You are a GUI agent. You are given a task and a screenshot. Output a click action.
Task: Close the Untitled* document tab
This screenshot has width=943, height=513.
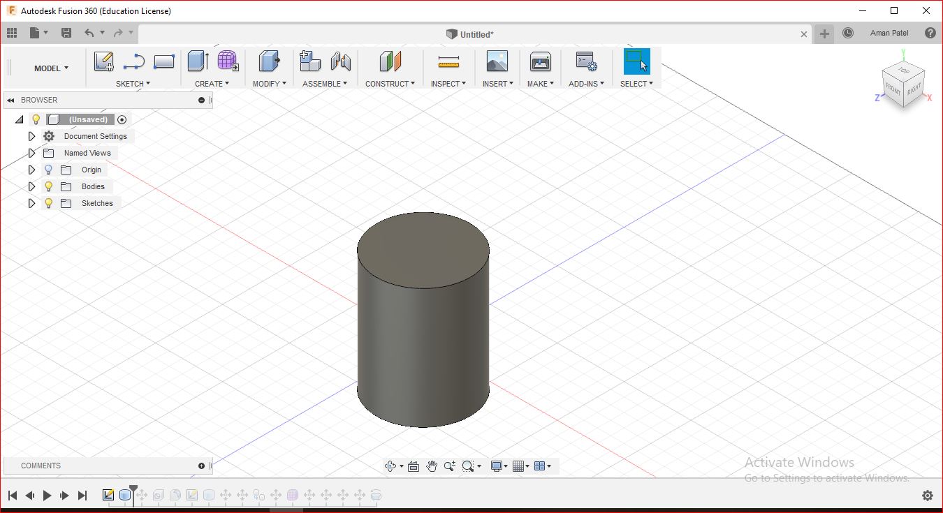(804, 34)
